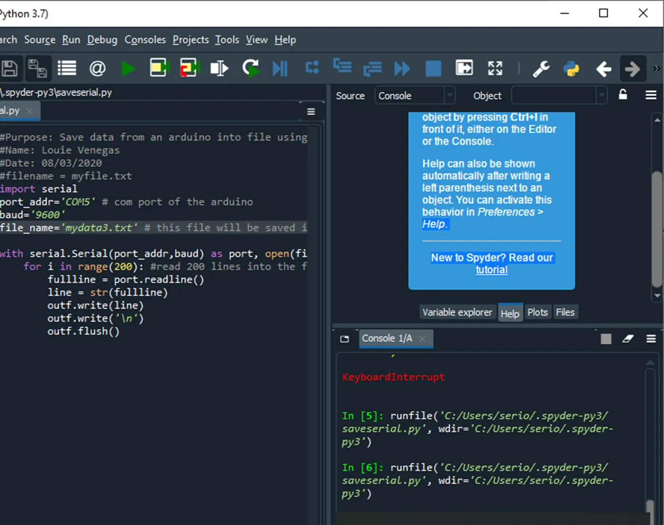
Task: Switch to the Plots tab
Action: point(537,313)
